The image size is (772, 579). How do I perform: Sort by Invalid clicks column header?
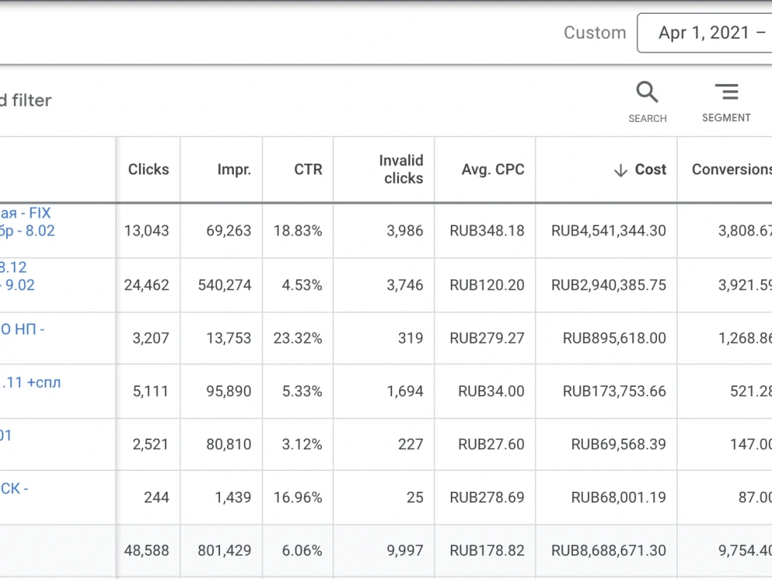[401, 169]
